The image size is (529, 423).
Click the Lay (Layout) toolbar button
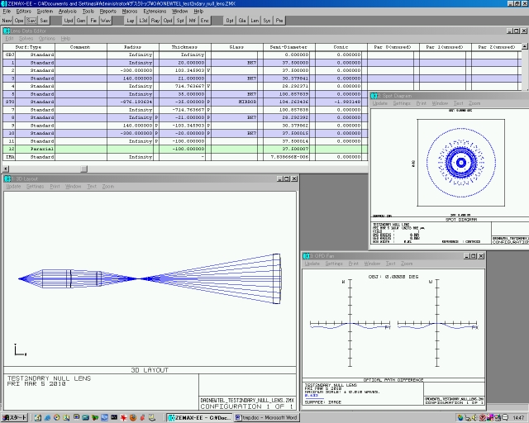[131, 21]
